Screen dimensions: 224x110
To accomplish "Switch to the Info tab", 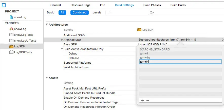I will [103, 5].
